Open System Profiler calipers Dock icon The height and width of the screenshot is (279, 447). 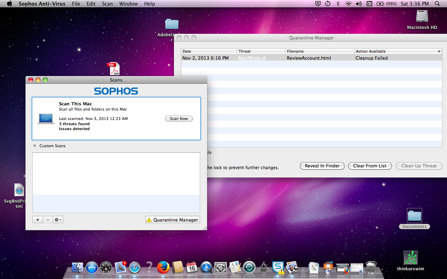pos(264,267)
